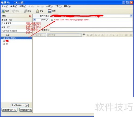Click the numbered list icon
Image resolution: width=134 pixels, height=117 pixels.
110,35
